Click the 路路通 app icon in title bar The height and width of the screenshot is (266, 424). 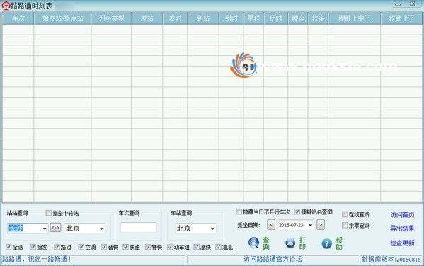pos(6,6)
